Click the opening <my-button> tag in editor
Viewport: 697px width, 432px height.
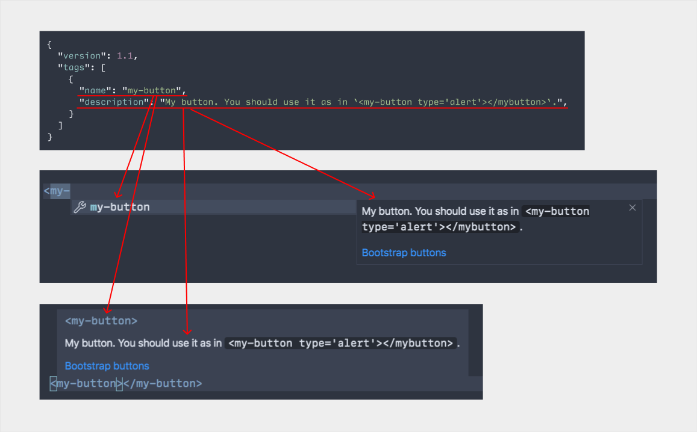pos(86,383)
